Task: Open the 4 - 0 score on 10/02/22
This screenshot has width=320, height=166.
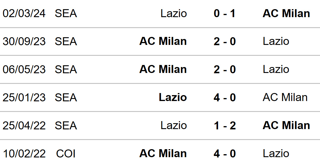Action: tap(225, 154)
